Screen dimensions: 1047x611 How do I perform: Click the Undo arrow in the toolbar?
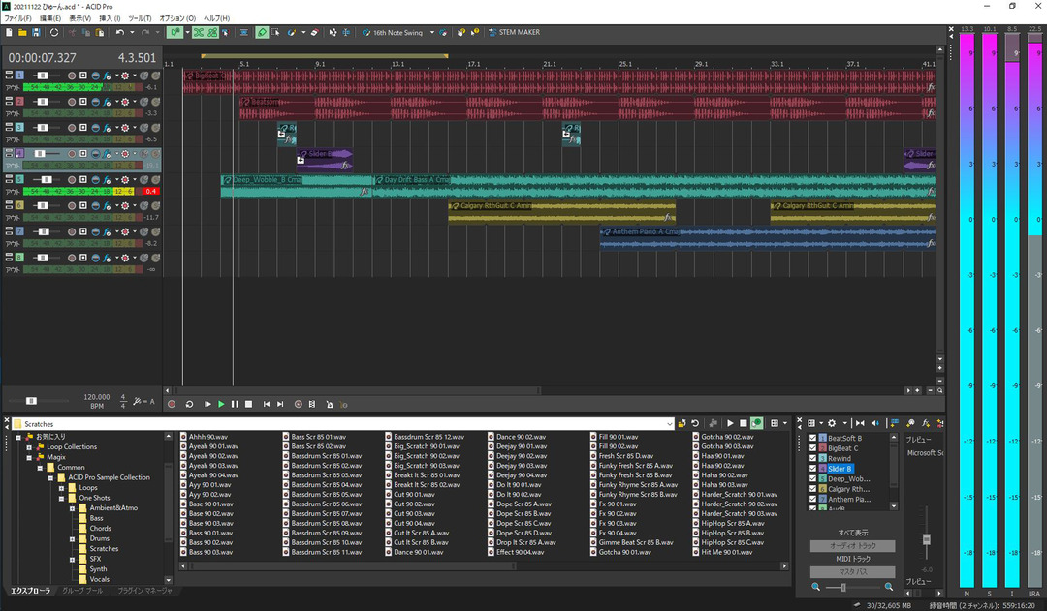[119, 32]
